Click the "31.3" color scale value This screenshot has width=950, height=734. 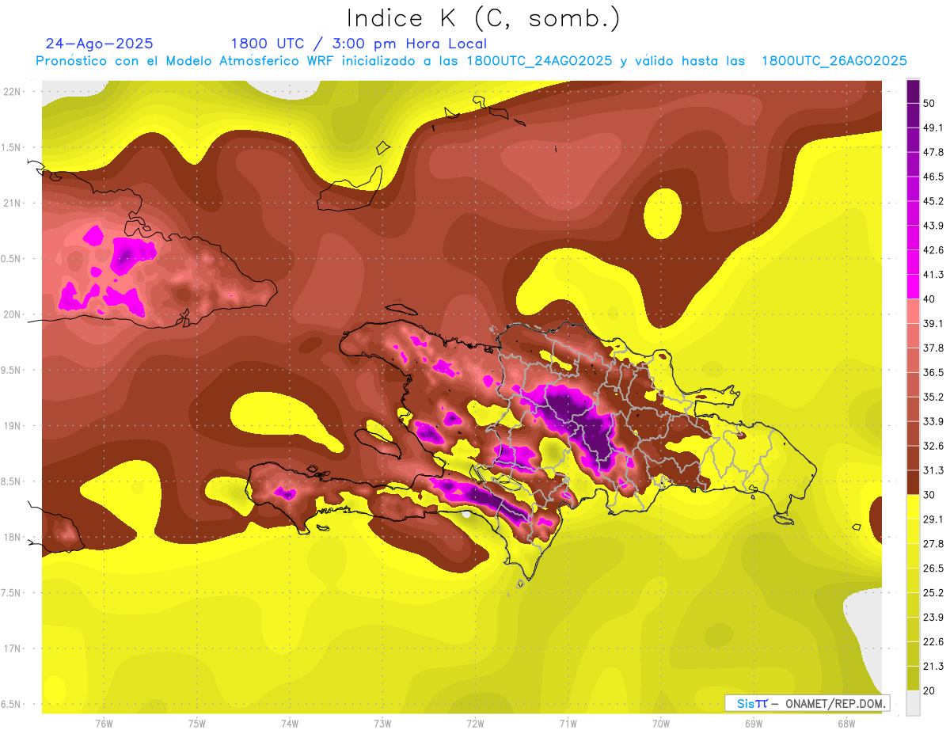(x=933, y=470)
